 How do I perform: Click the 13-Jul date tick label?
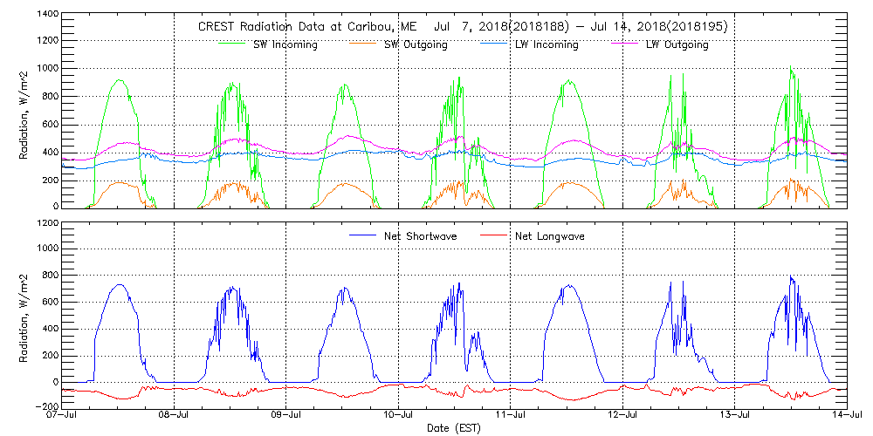click(735, 416)
